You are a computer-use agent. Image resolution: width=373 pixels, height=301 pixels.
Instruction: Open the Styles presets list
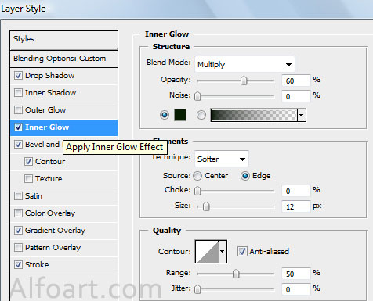[63, 39]
